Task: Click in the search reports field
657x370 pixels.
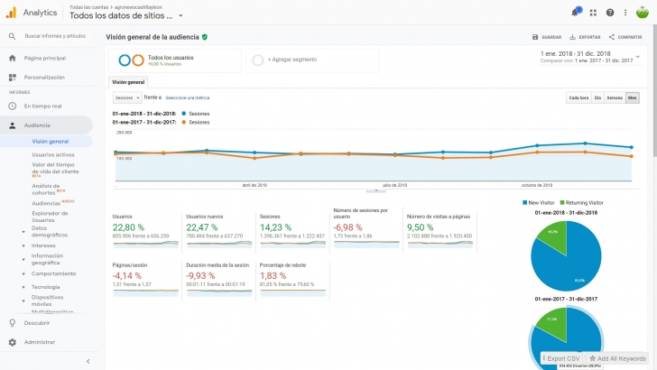Action: point(54,36)
